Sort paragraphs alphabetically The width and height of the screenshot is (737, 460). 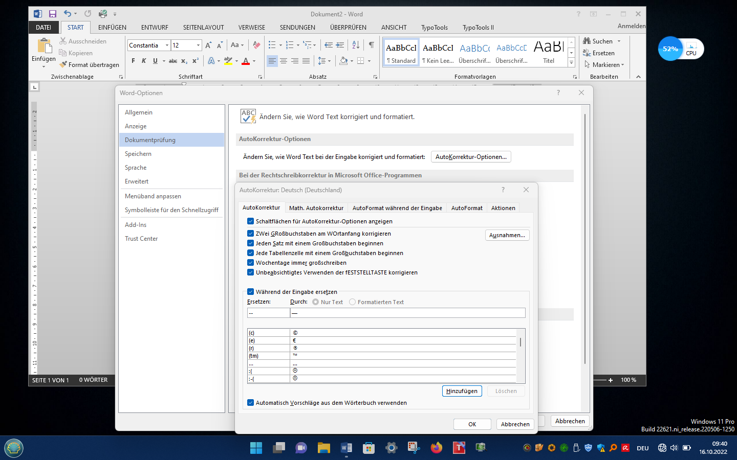356,45
